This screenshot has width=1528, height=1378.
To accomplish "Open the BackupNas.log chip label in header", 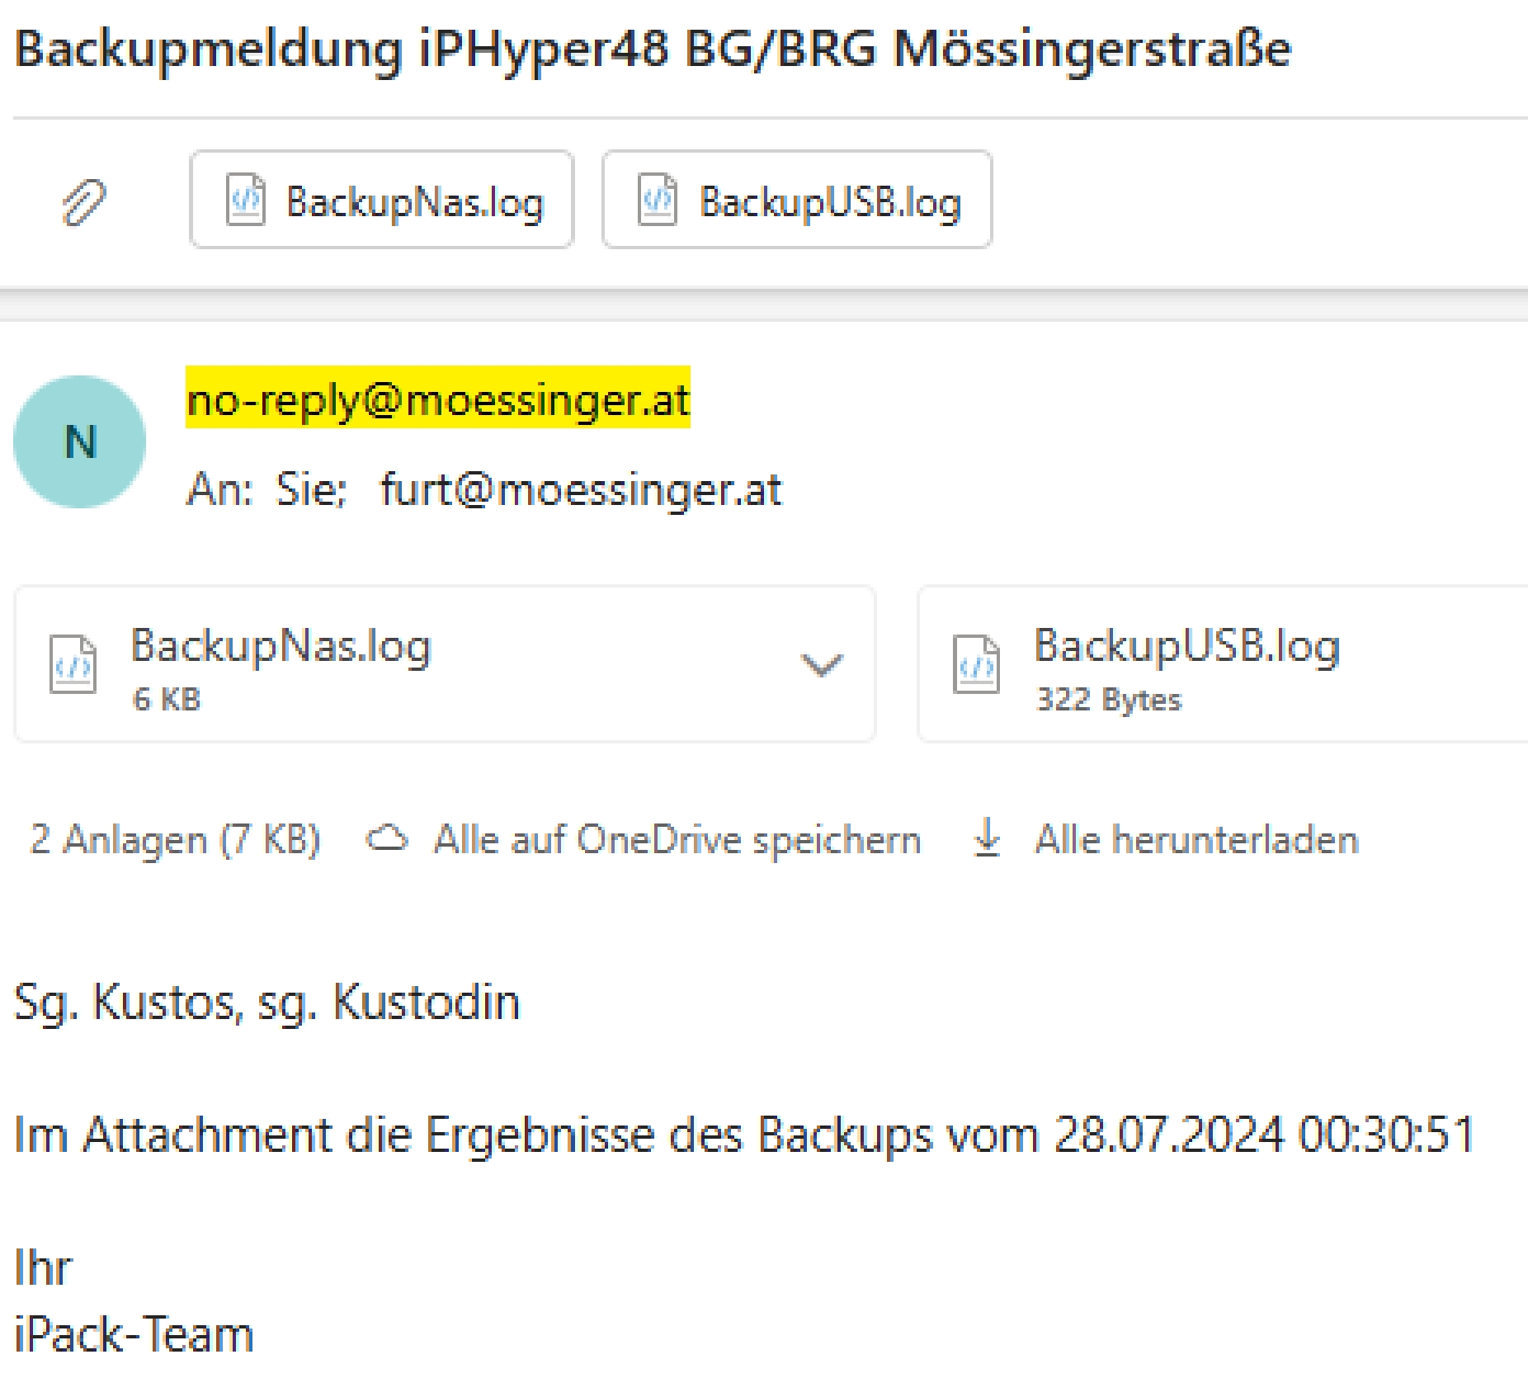I will click(x=415, y=202).
